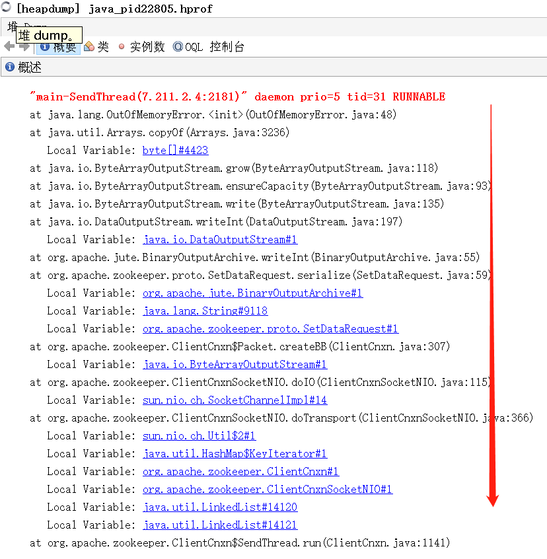Open the sun.nio.ch.SocketChannelImpl#14 link
The image size is (547, 559).
[x=235, y=400]
